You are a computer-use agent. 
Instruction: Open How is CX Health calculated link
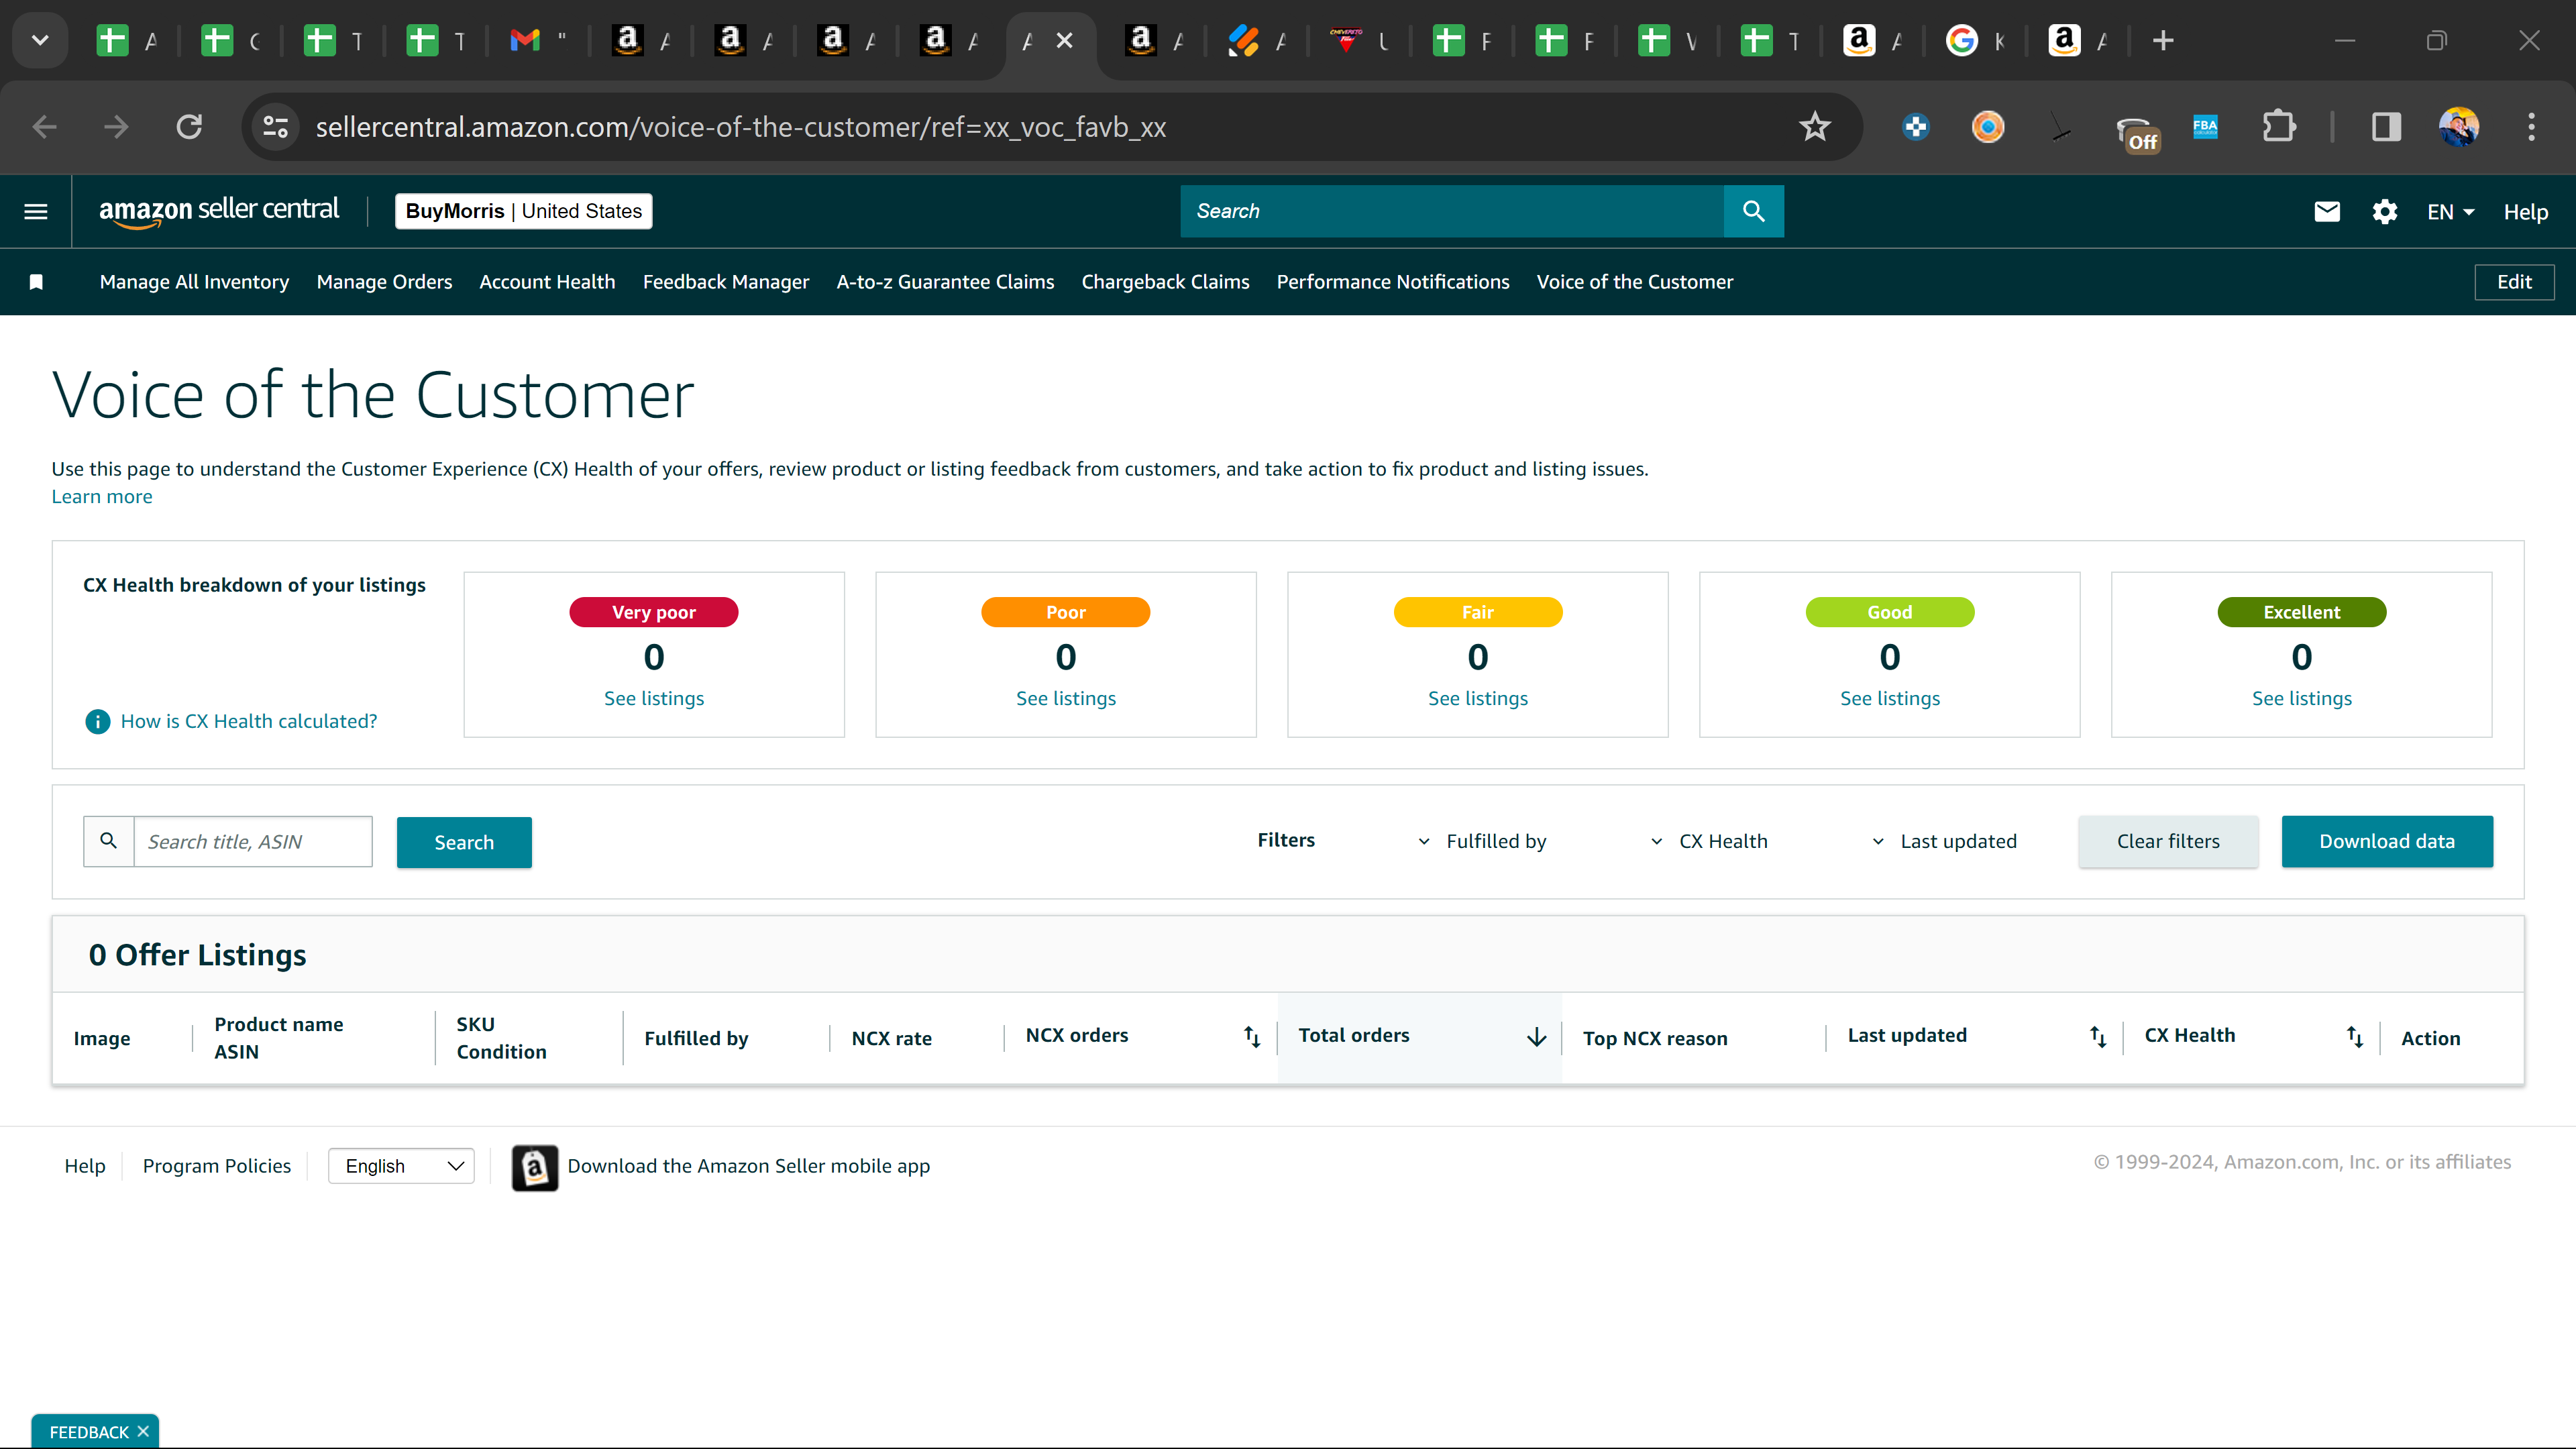pyautogui.click(x=249, y=721)
